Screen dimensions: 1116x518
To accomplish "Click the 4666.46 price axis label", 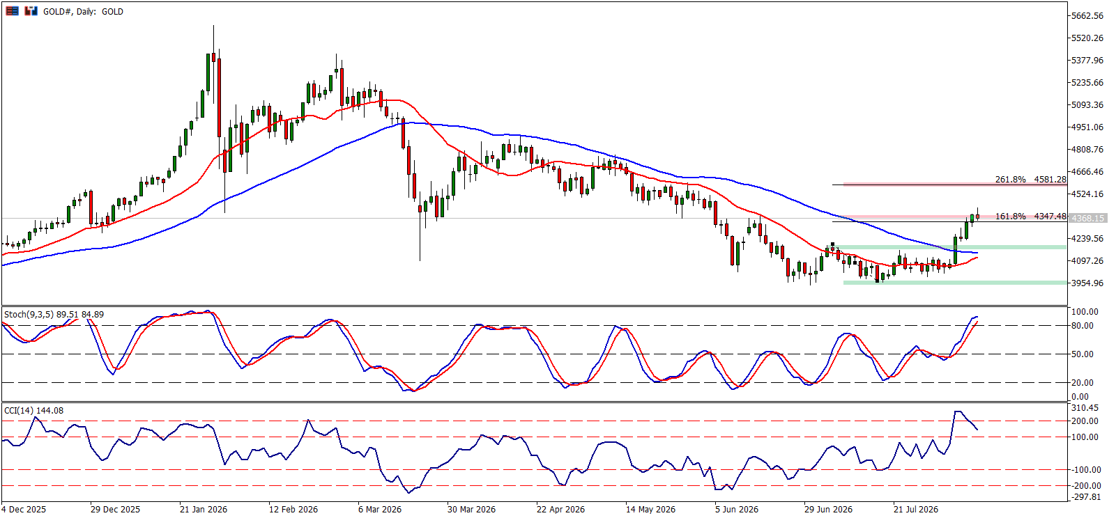I will pyautogui.click(x=1087, y=172).
